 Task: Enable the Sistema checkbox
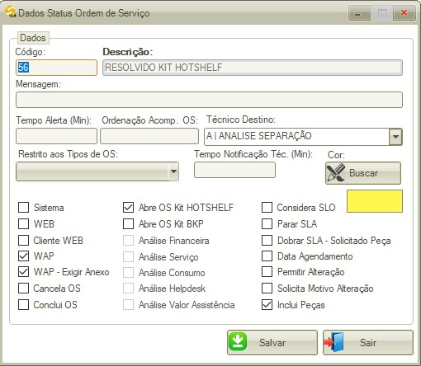click(23, 208)
